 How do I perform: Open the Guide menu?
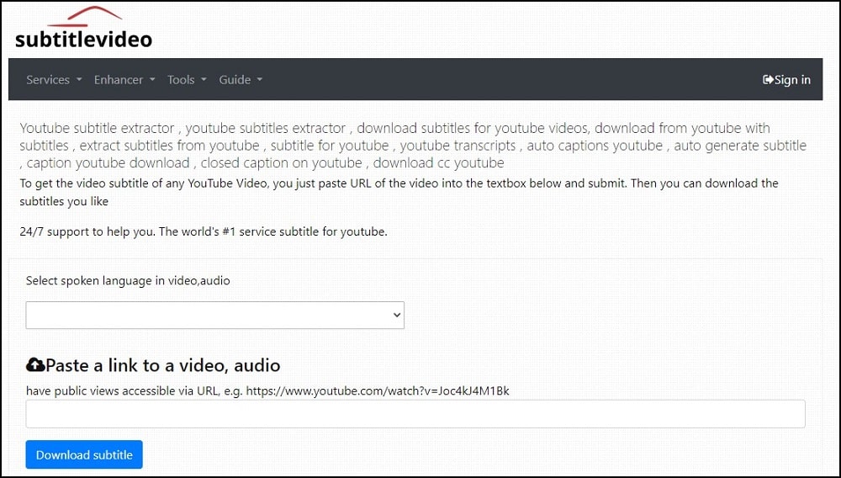pos(241,79)
